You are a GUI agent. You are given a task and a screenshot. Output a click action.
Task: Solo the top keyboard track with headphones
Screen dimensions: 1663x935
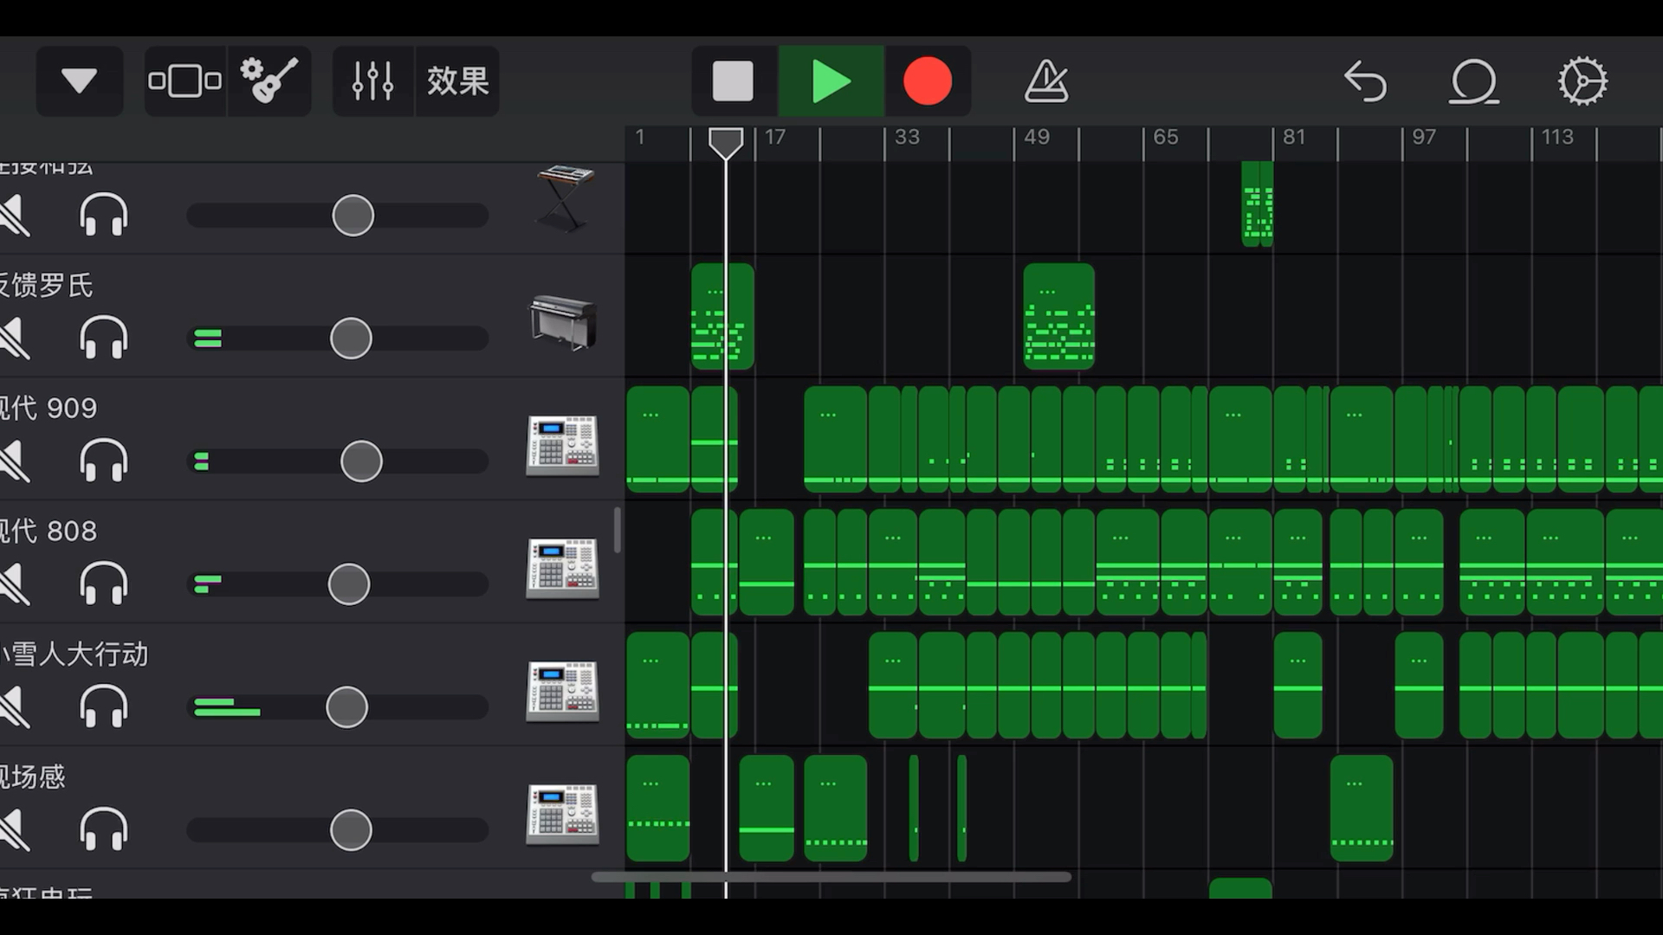[x=104, y=216]
